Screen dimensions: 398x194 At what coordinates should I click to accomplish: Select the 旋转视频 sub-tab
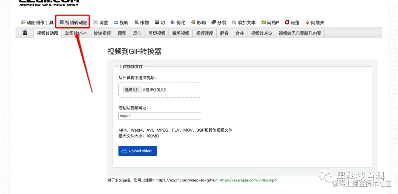tap(102, 33)
